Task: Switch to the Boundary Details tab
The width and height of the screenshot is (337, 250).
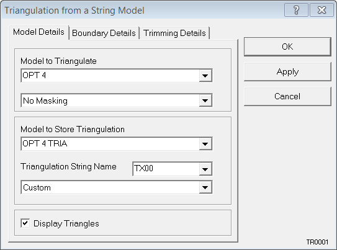Action: tap(104, 33)
